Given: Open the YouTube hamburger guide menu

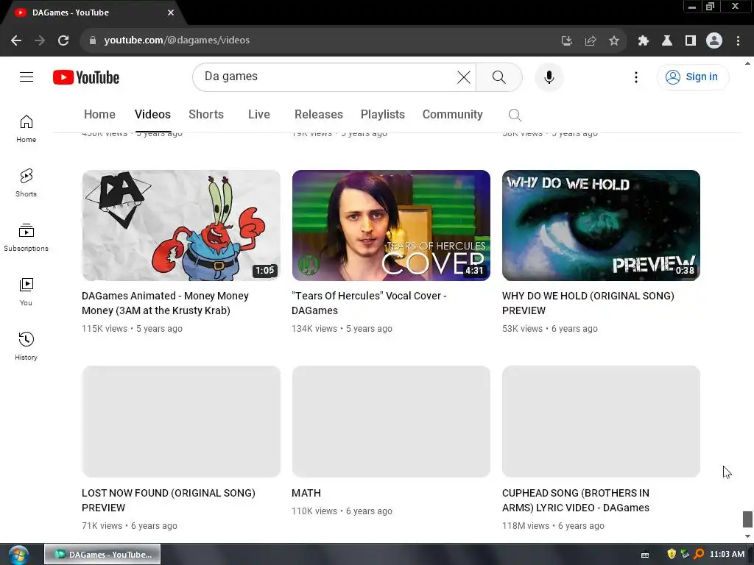Looking at the screenshot, I should (x=27, y=77).
